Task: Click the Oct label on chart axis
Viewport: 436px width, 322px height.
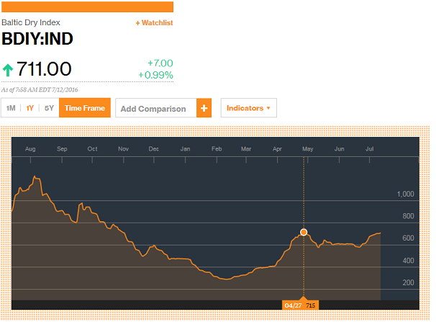Action: pos(92,149)
